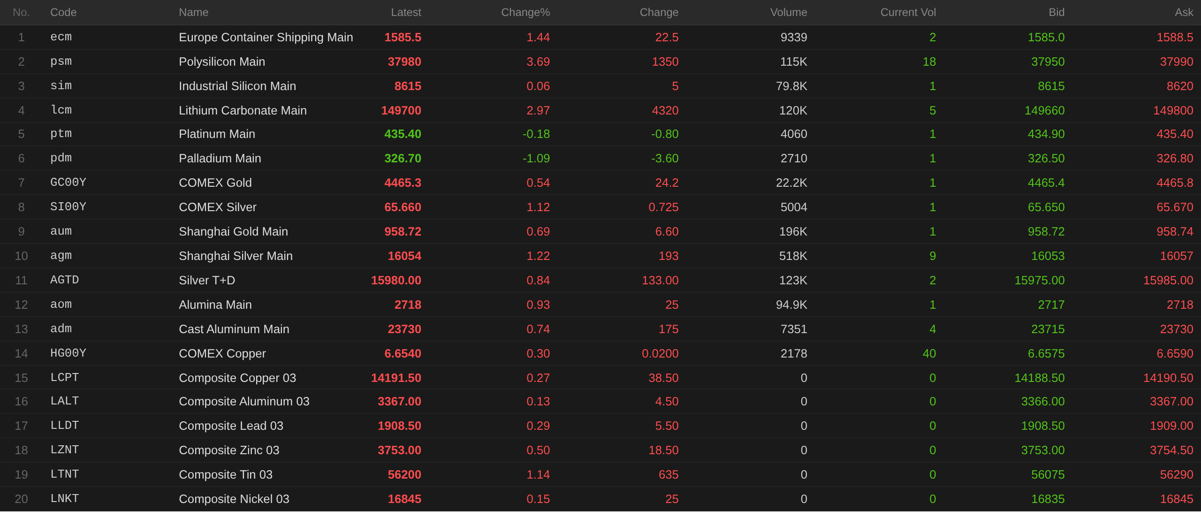The height and width of the screenshot is (518, 1201).
Task: Select Alumina Main row
Action: 600,305
